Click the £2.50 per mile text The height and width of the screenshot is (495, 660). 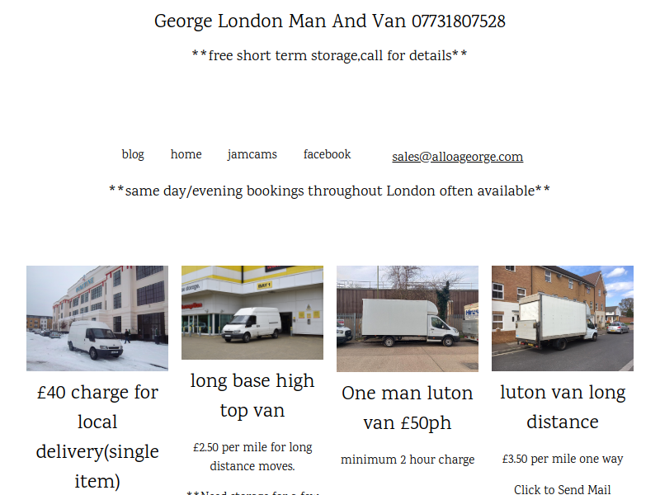252,456
